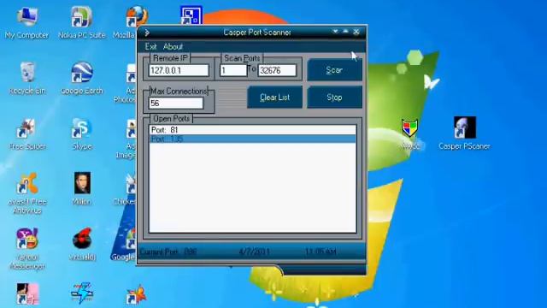The width and height of the screenshot is (547, 308).
Task: Launch the avast! Free Antivirus shortcut
Action: click(26, 183)
